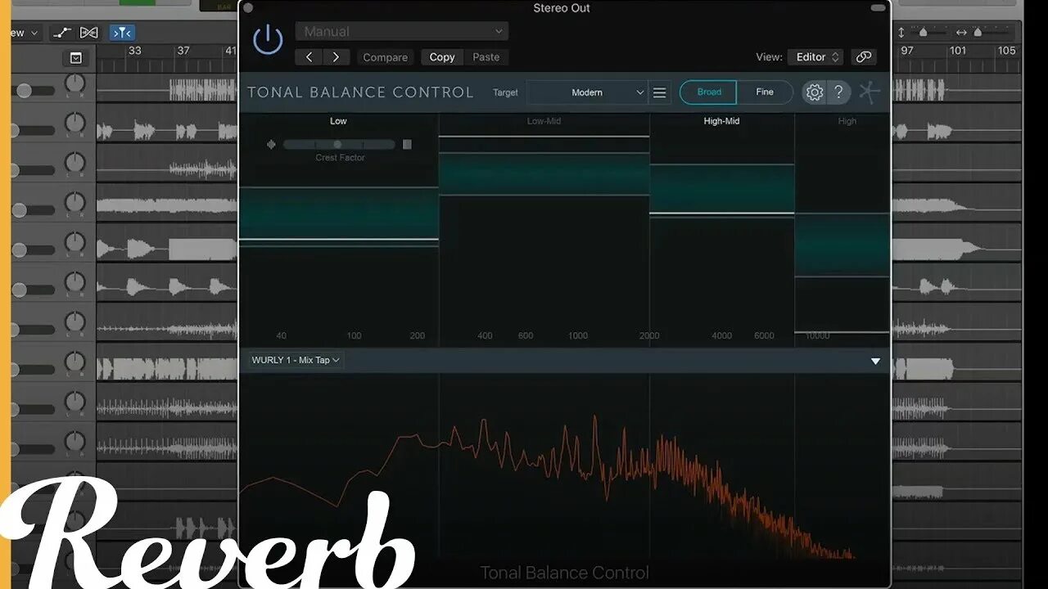Click bar 37 on the Logic ruler
Screen dimensions: 1048x589
(x=183, y=51)
